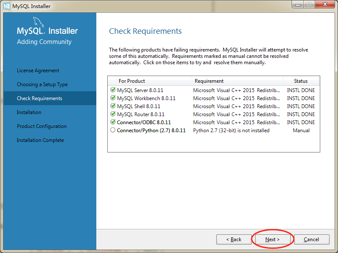Click check icon next to MySQL Workbench 8.0.11
338x253 pixels.
click(112, 98)
